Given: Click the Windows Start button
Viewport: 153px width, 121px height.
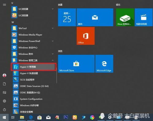Looking at the screenshot, I should (x=4, y=117).
